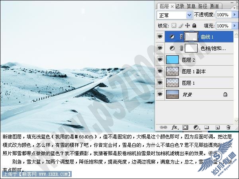Lock position move icon
The image size is (239, 179).
[x=187, y=25]
